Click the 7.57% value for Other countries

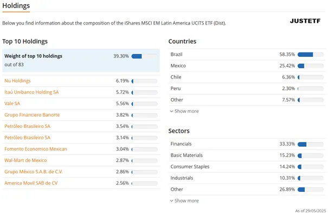(288, 100)
